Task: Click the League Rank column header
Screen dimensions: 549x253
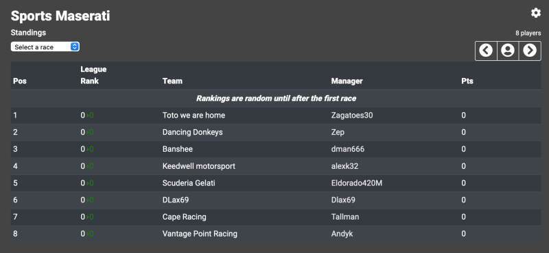Action: (93, 75)
